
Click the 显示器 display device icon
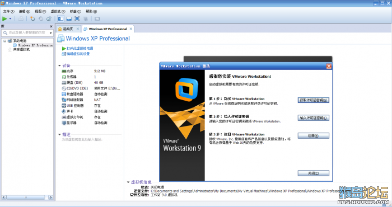tap(64, 123)
